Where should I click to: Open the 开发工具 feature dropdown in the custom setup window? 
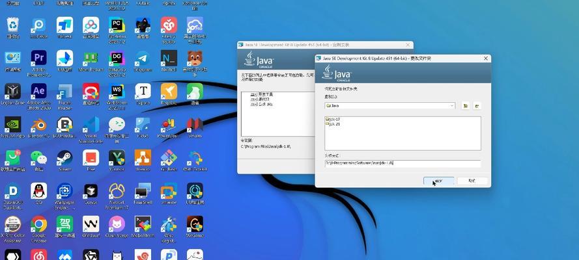coord(253,95)
